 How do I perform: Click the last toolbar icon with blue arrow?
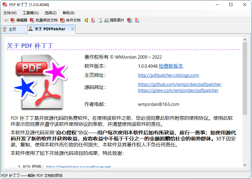pyautogui.click(x=137, y=20)
